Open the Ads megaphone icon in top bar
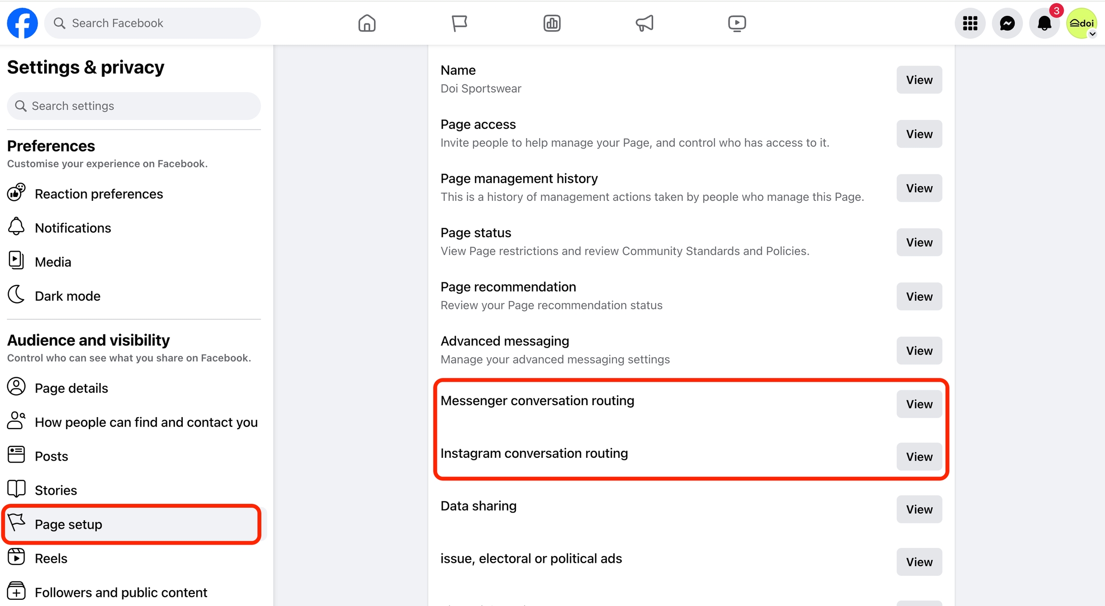1105x606 pixels. (x=644, y=23)
